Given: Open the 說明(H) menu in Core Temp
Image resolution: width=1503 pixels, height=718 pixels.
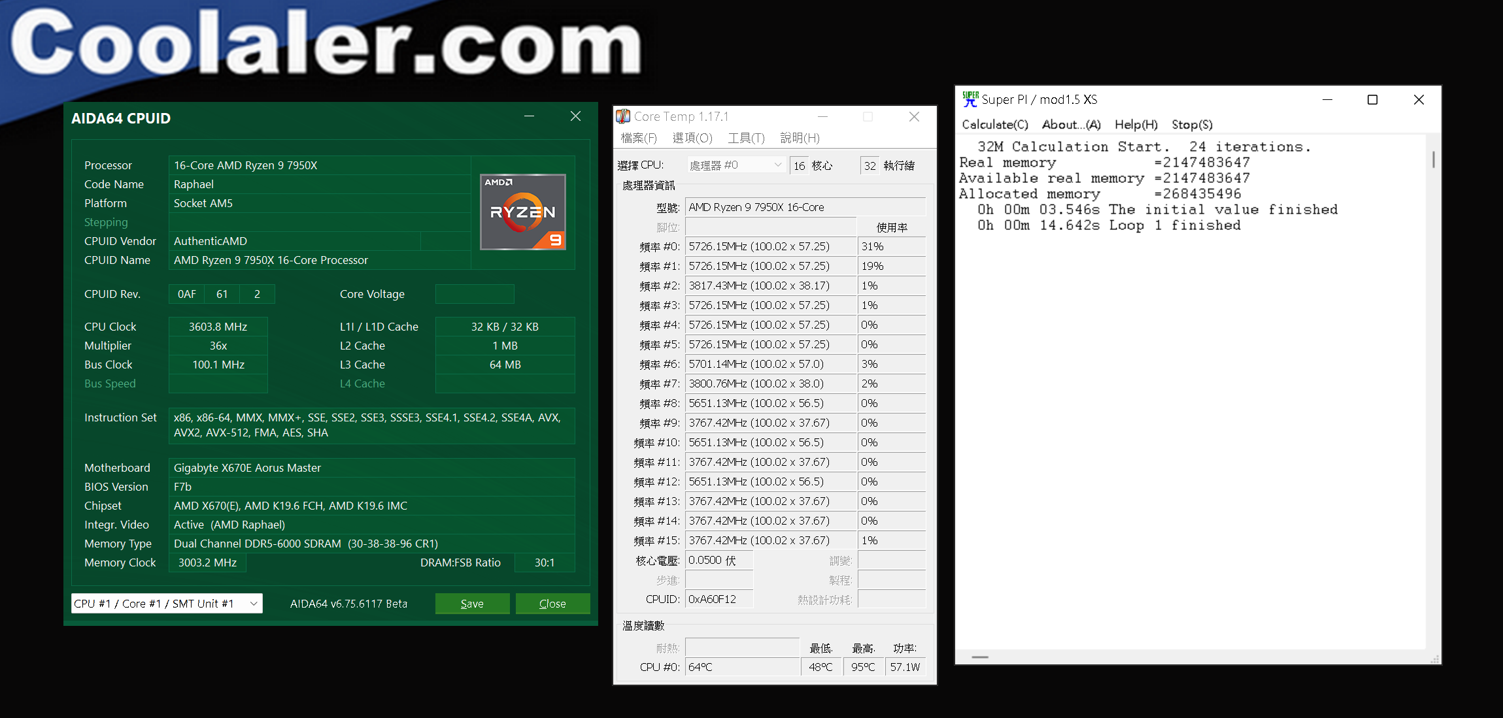Looking at the screenshot, I should coord(800,138).
